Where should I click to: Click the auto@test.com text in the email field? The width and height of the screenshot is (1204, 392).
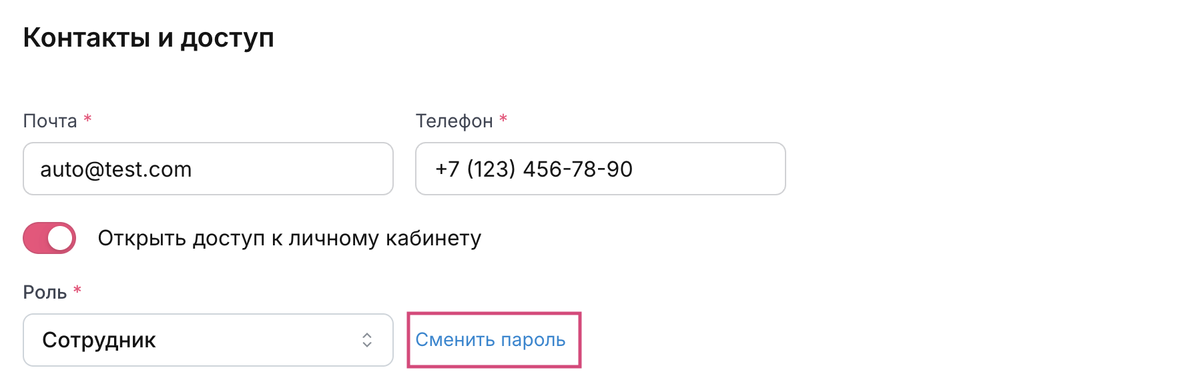click(116, 169)
